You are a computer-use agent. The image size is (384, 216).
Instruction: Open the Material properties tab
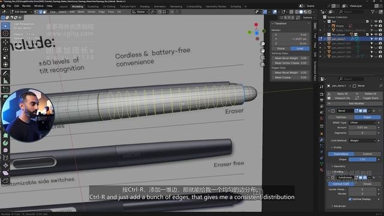pos(322,169)
